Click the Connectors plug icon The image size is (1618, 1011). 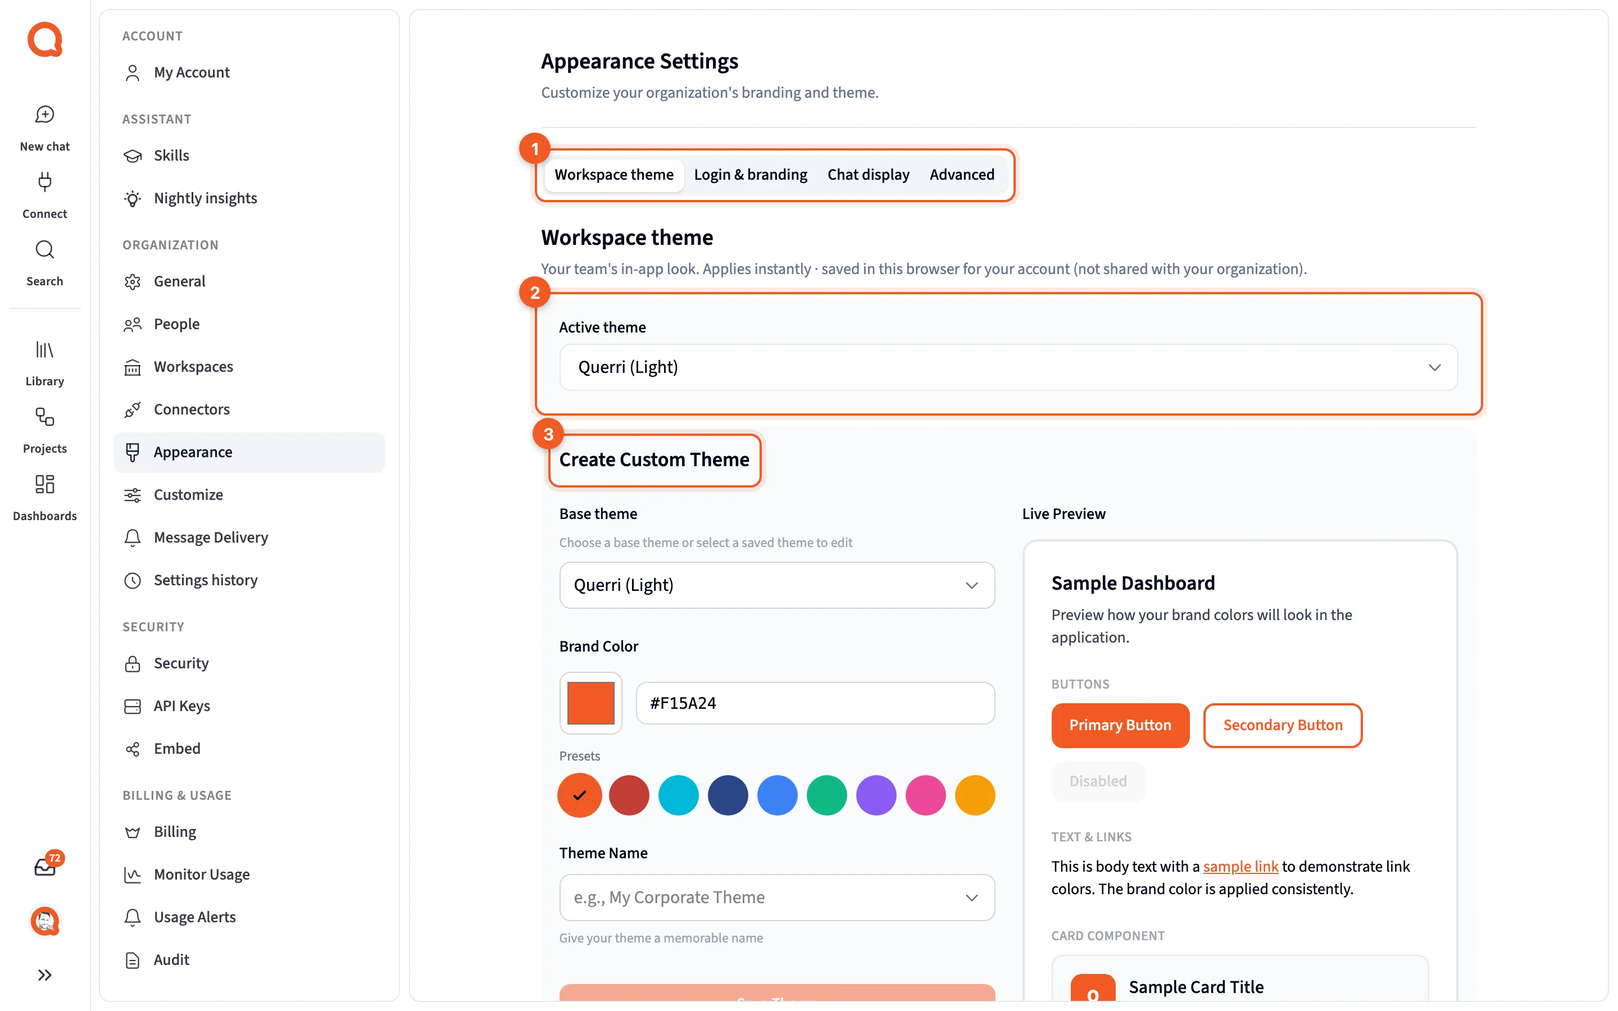(133, 409)
